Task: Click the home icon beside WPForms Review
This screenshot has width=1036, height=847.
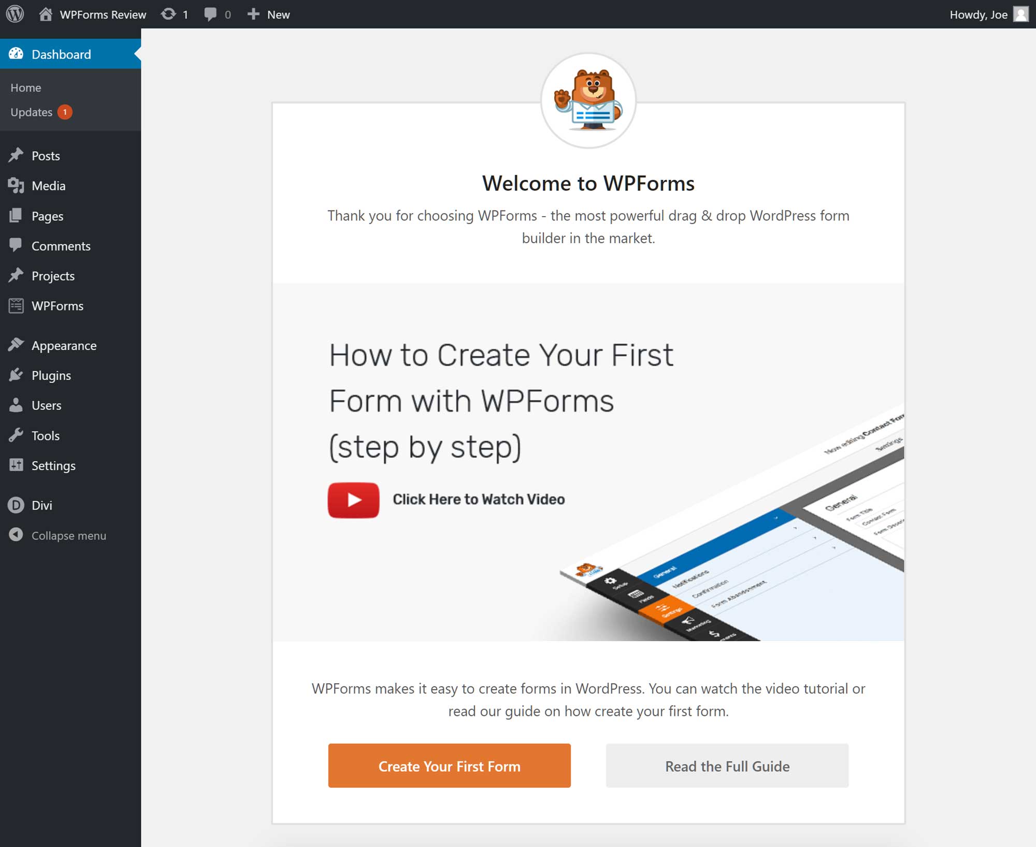Action: point(46,14)
